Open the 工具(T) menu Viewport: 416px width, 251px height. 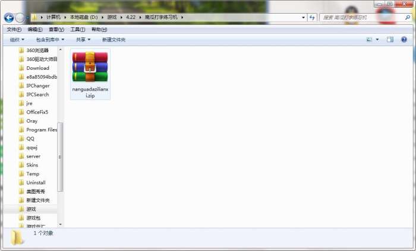tap(77, 30)
